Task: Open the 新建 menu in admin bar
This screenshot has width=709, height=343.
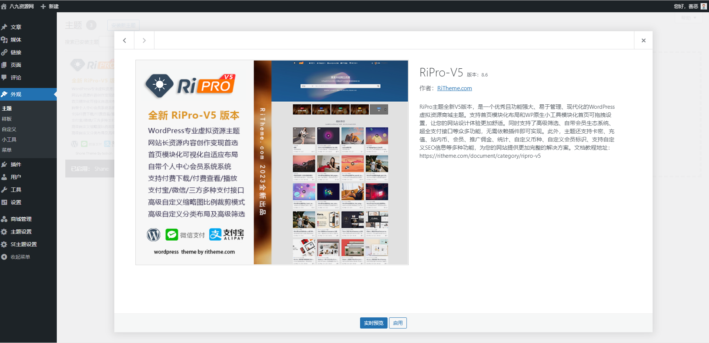Action: pyautogui.click(x=53, y=6)
